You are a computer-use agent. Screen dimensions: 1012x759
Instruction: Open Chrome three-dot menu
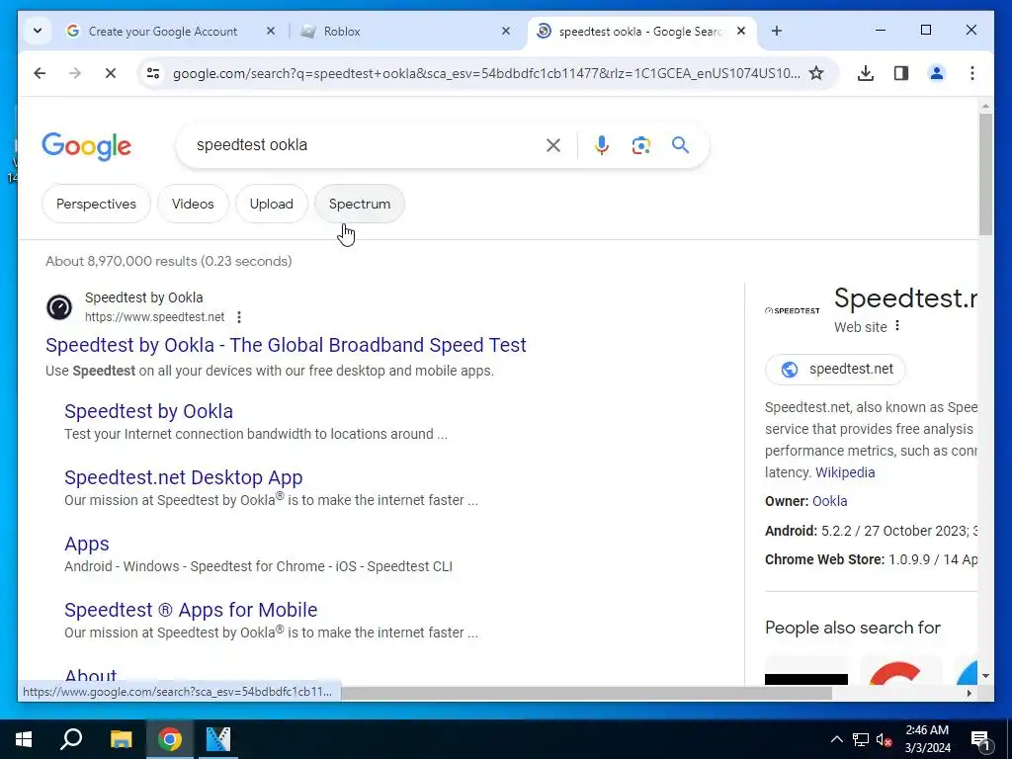[972, 73]
